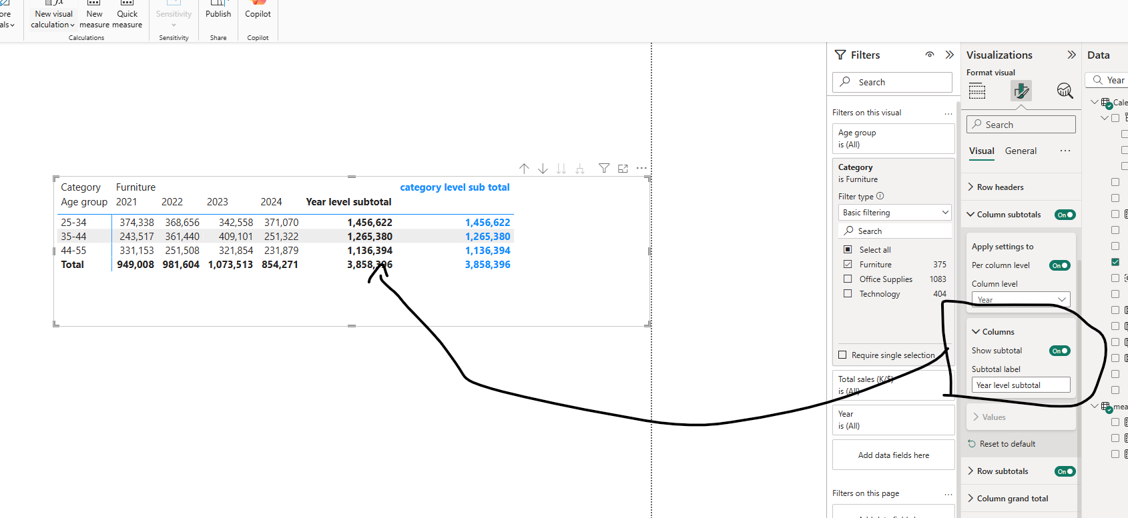This screenshot has width=1128, height=518.
Task: Open the ellipsis next to General tab
Action: click(x=1065, y=151)
